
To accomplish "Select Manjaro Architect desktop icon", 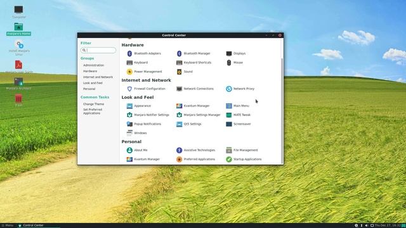I will (x=18, y=84).
